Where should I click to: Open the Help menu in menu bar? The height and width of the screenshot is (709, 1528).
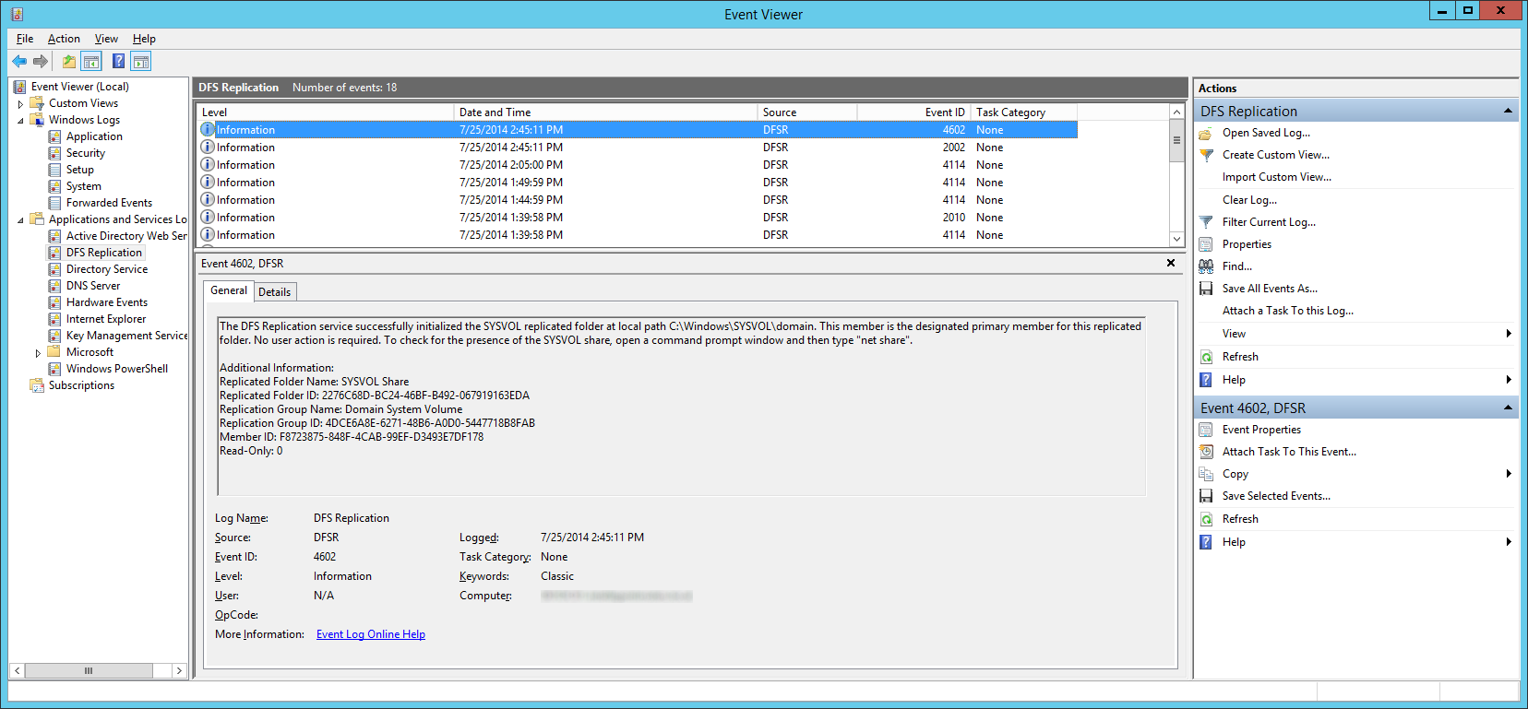pos(144,39)
